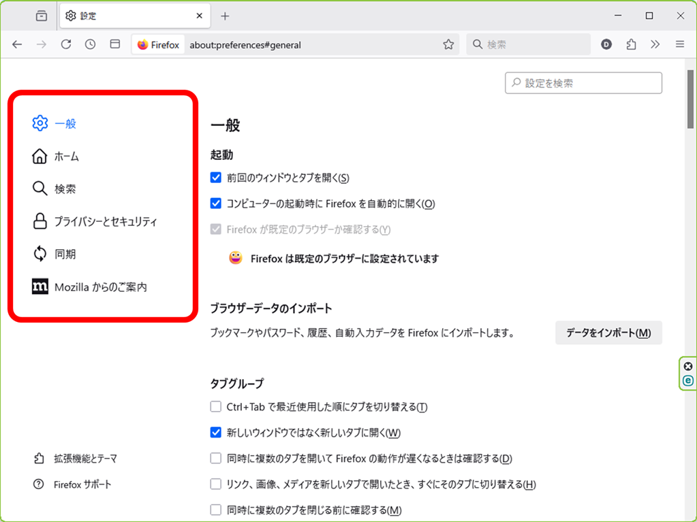
Task: Click the 起動 section heading
Action: click(222, 155)
